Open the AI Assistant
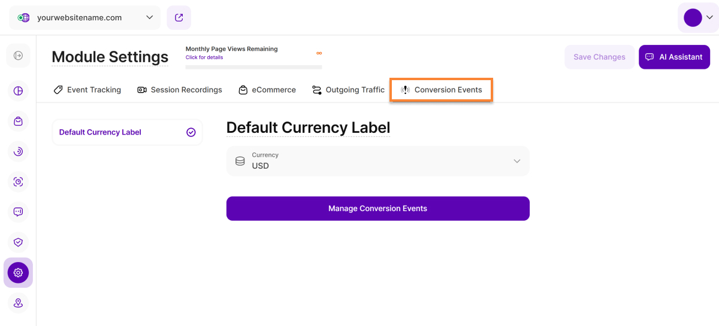This screenshot has height=326, width=719. (674, 57)
